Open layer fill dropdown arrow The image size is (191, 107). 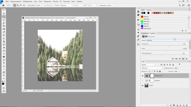tap(179, 71)
